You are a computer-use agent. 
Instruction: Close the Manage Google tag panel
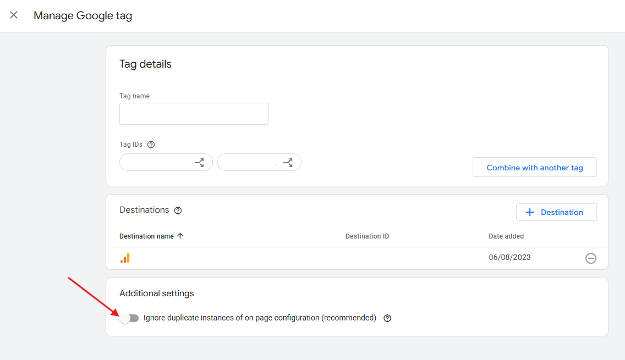tap(14, 15)
